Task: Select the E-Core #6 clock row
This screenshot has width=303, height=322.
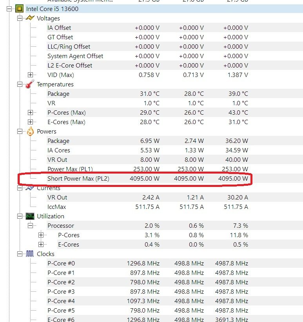Action: coord(175,319)
